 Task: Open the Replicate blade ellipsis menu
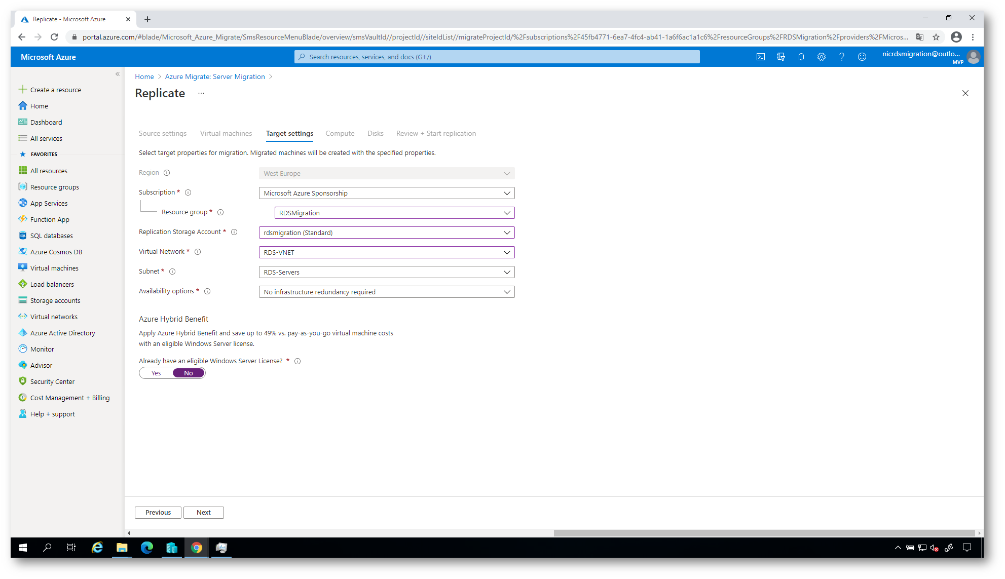201,93
